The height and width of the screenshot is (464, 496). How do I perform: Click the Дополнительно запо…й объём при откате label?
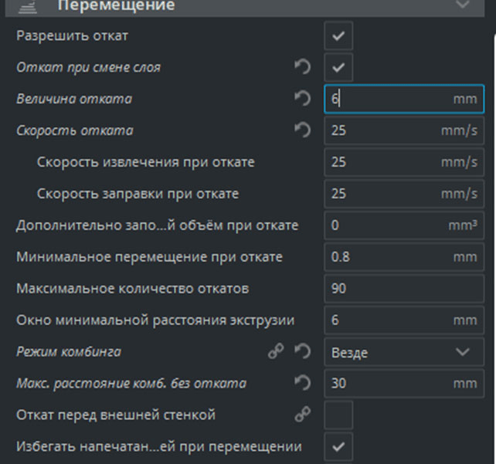tap(157, 225)
